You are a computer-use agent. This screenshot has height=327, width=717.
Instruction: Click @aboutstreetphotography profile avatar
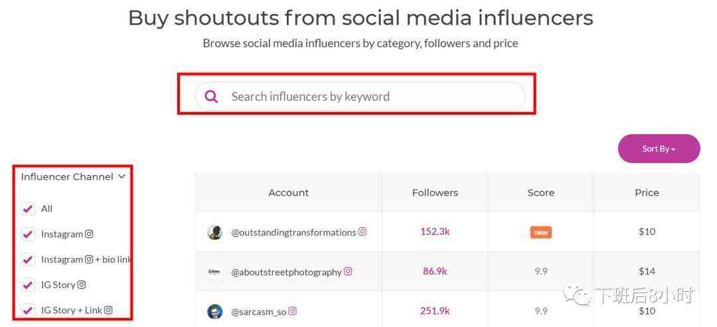(x=214, y=272)
